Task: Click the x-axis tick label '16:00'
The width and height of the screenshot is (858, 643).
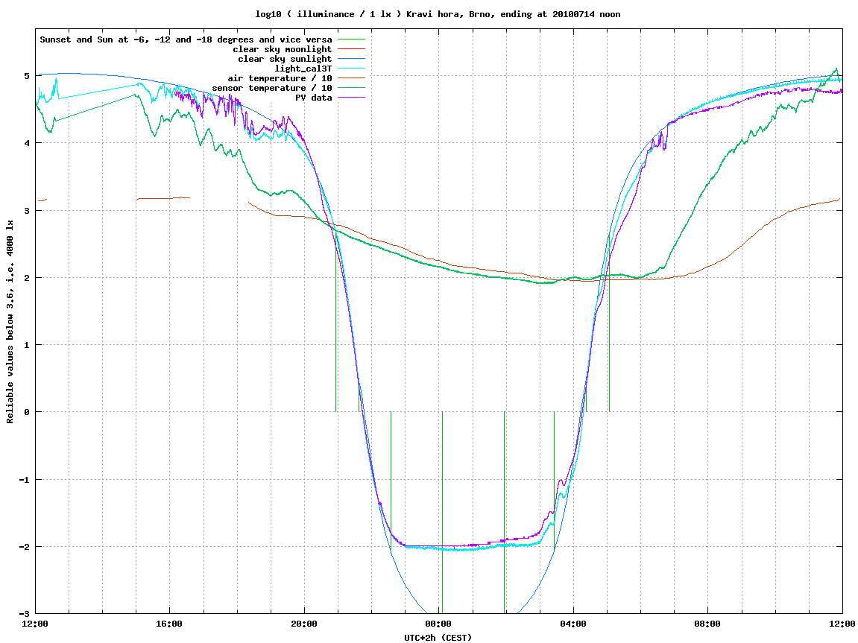Action: point(170,624)
